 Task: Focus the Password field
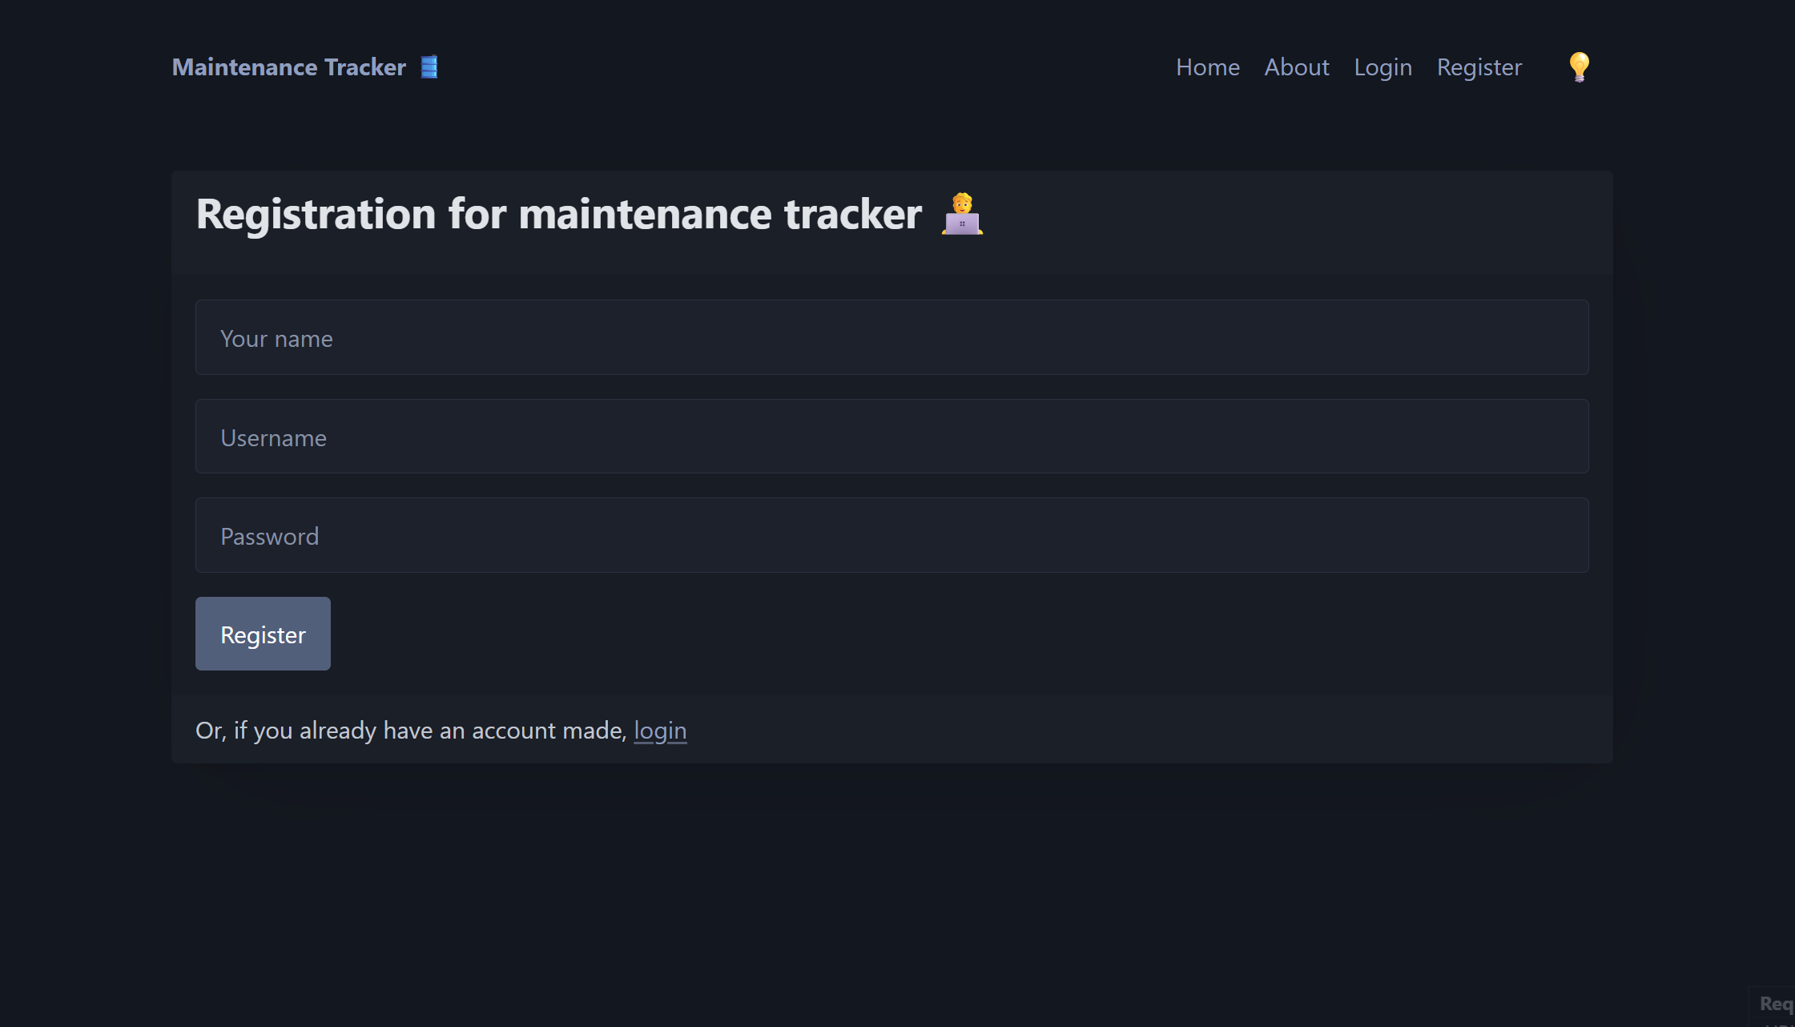point(891,535)
